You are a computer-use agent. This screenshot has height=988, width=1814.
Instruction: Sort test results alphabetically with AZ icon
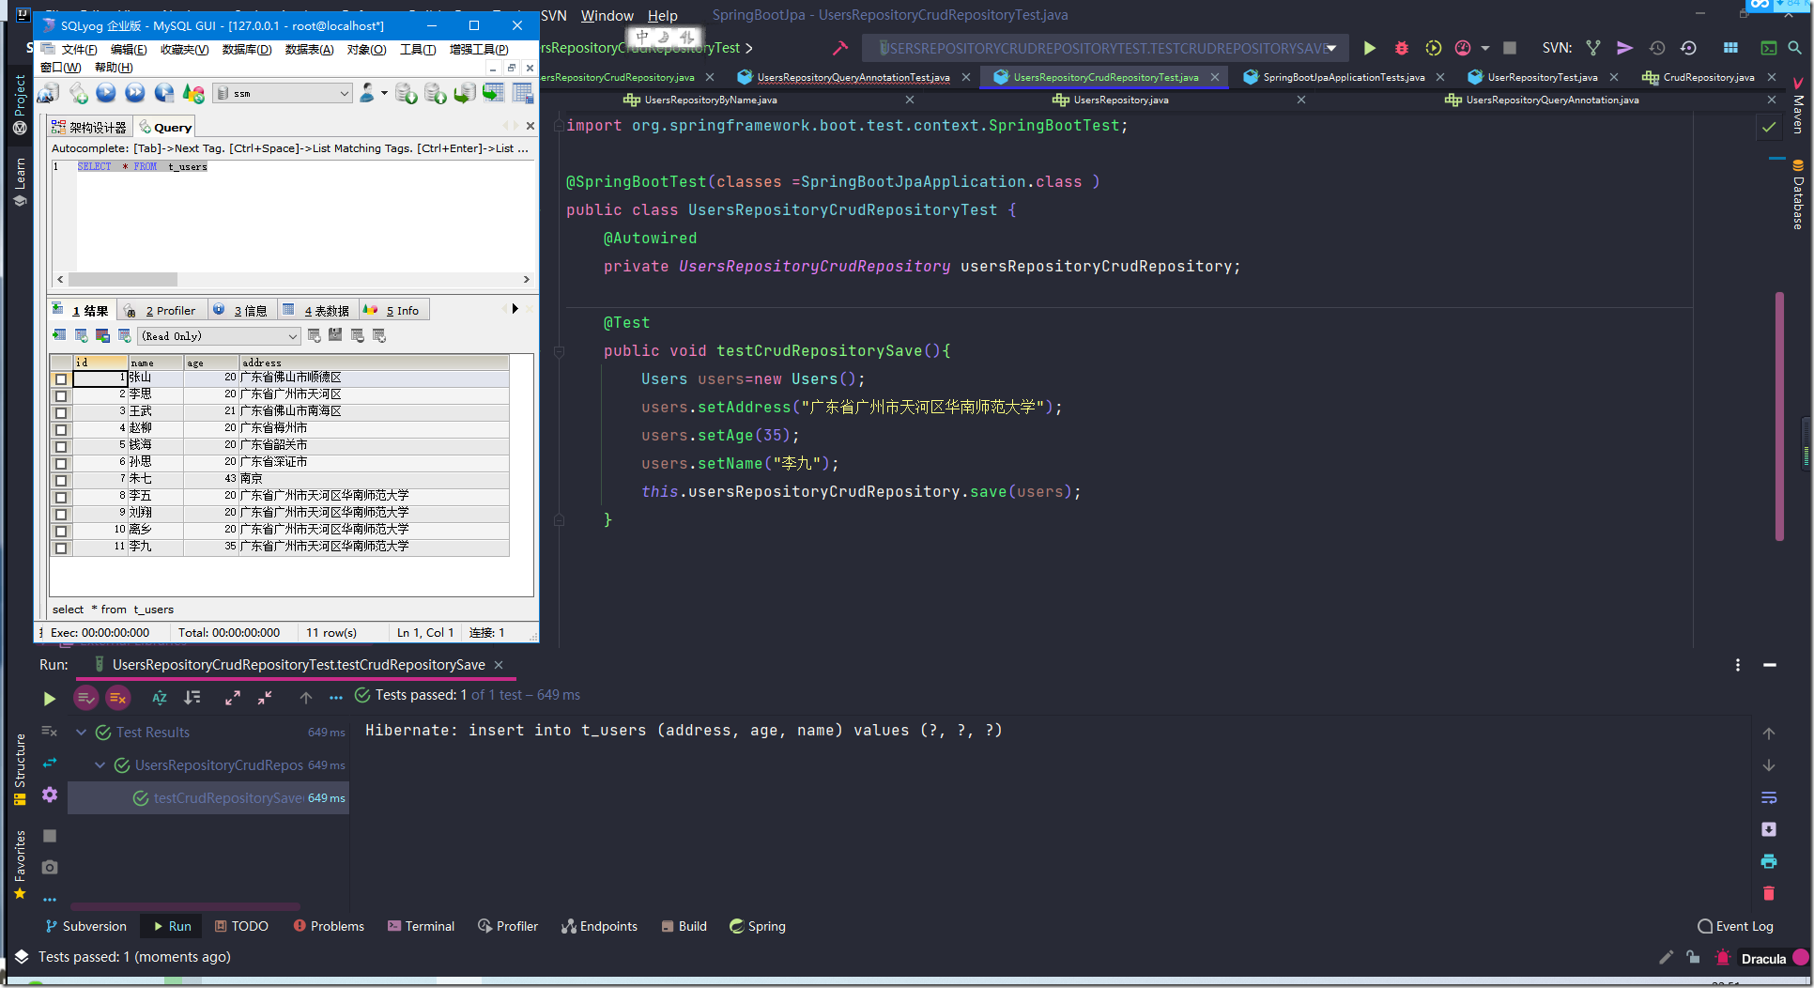(160, 698)
